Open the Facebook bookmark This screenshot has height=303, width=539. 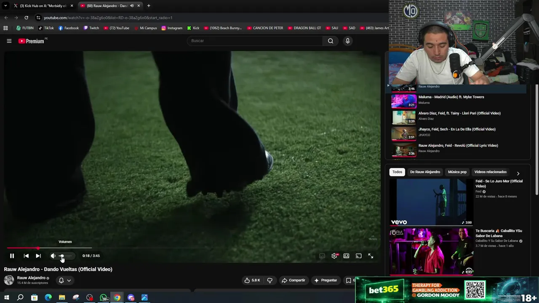point(69,28)
